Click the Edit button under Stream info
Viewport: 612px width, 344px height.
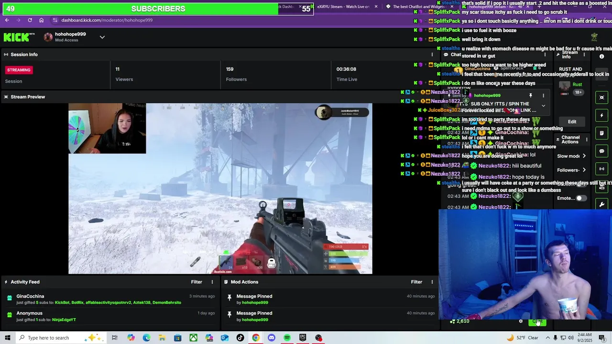click(572, 122)
